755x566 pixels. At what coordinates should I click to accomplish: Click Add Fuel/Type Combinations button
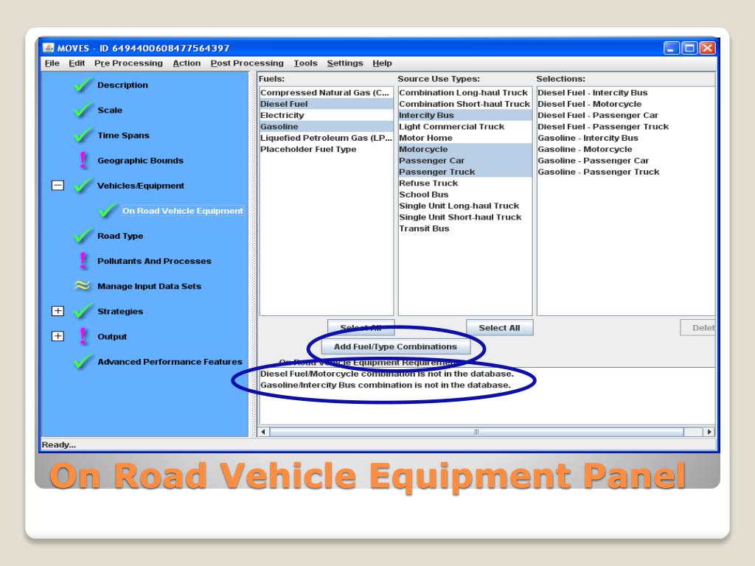395,346
